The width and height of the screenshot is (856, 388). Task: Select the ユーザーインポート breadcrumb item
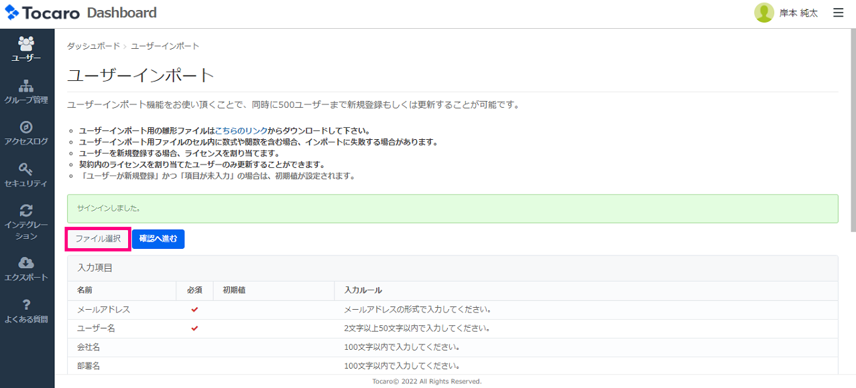[x=165, y=46]
